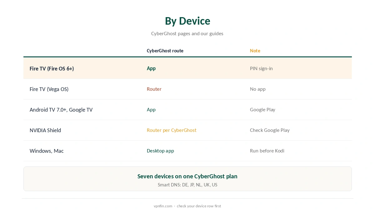Click 'check your device row first' footer text

[x=199, y=206]
